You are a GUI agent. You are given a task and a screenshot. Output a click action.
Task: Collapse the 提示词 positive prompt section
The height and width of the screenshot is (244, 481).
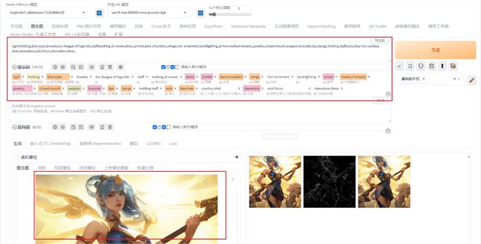pyautogui.click(x=14, y=67)
